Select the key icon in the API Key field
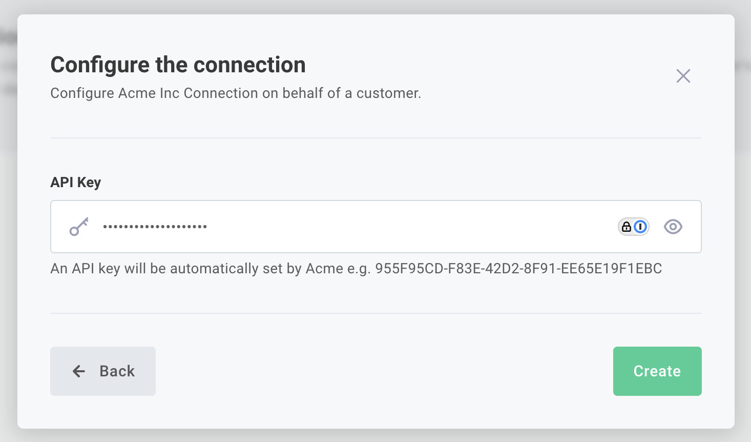This screenshot has width=751, height=442. click(78, 227)
